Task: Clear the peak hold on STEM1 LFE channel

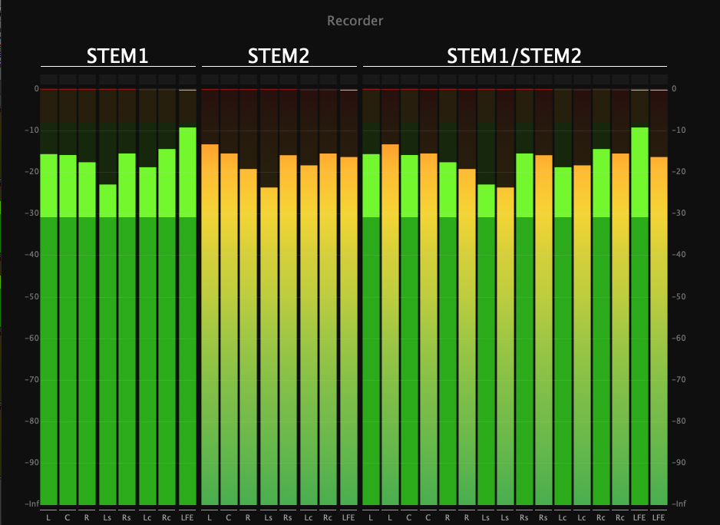Action: [187, 89]
